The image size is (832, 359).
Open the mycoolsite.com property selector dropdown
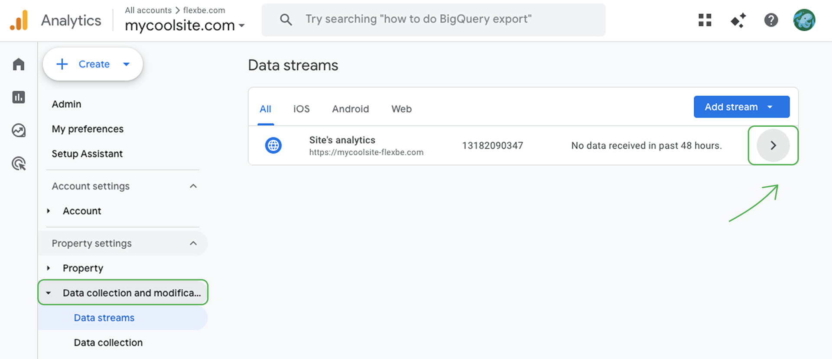pos(185,26)
